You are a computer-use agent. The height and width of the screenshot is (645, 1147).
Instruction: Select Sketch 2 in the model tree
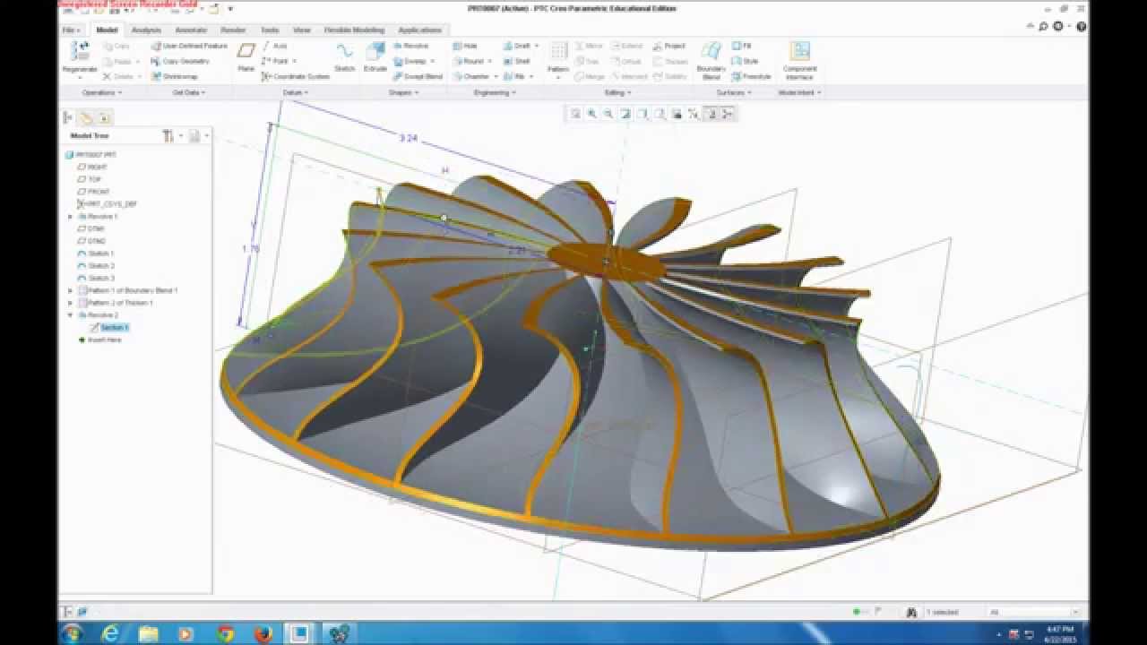coord(101,266)
